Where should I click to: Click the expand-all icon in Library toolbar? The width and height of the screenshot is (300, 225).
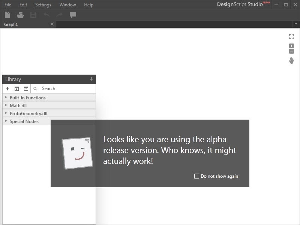coord(16,89)
